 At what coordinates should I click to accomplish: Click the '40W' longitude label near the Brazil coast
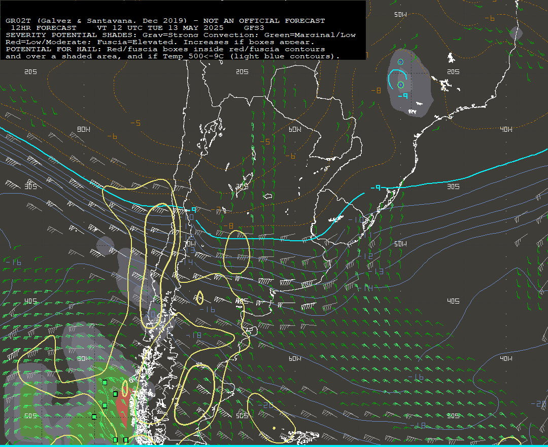click(506, 129)
